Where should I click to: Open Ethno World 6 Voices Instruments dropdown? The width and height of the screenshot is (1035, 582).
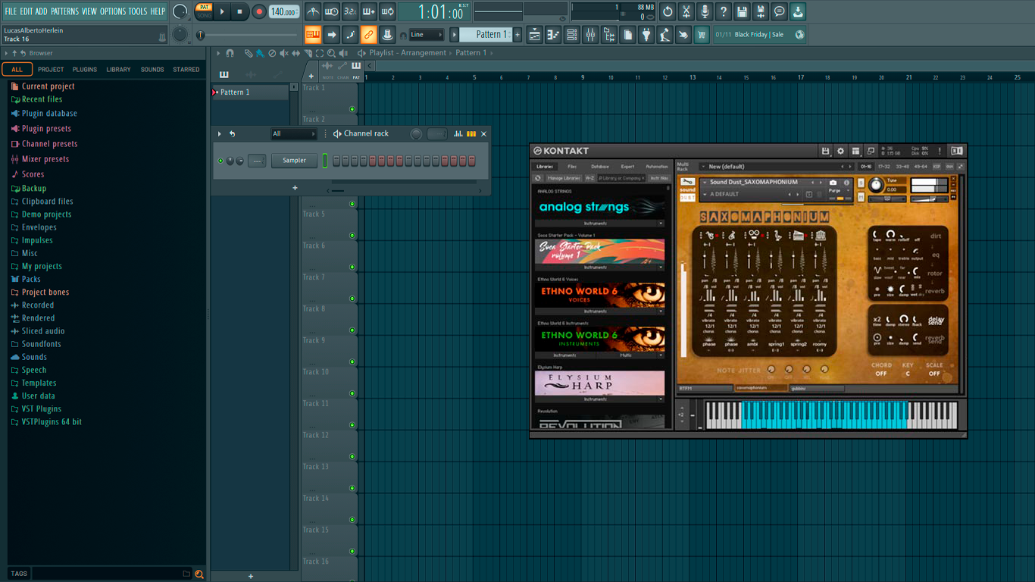599,311
